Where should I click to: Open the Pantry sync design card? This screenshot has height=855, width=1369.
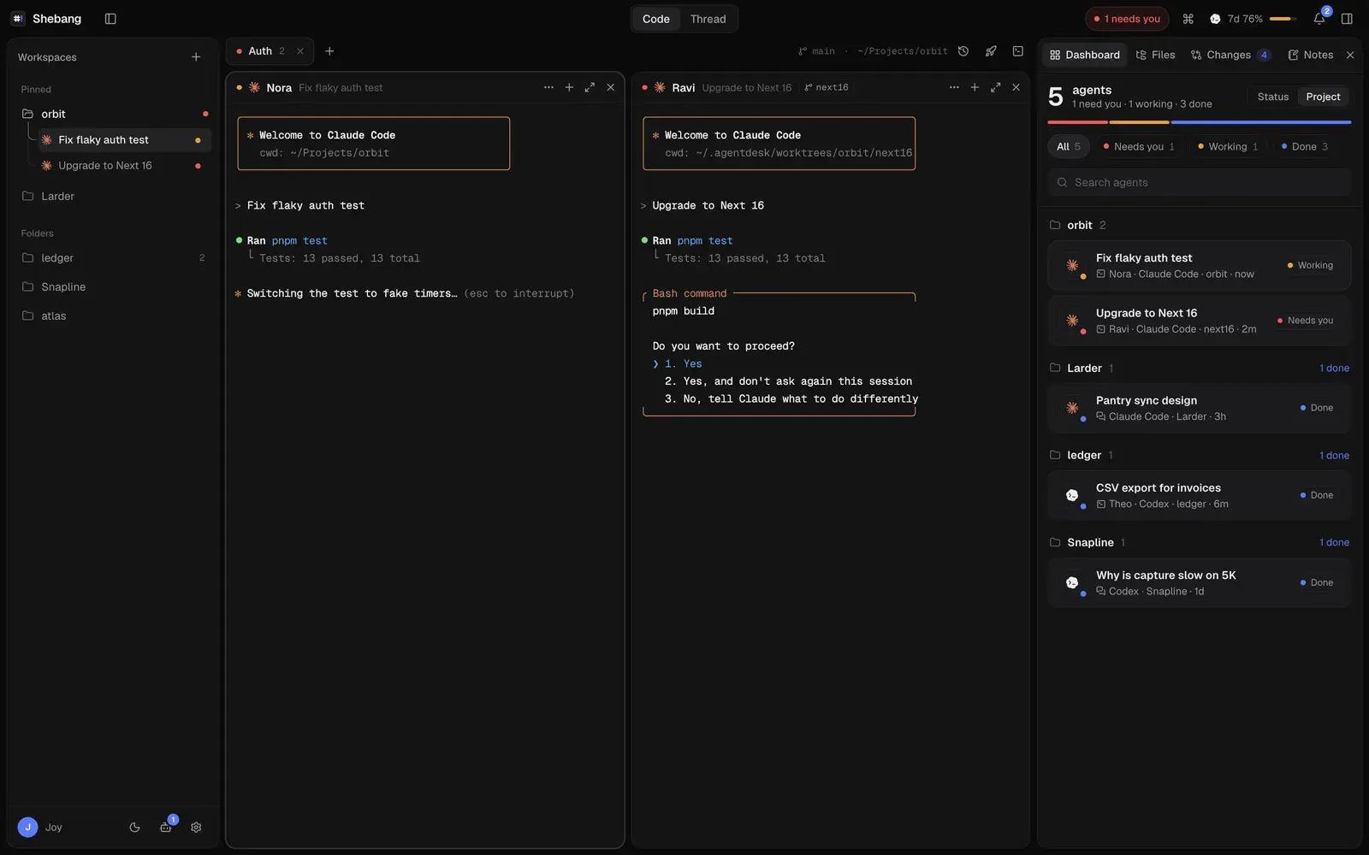tap(1199, 408)
